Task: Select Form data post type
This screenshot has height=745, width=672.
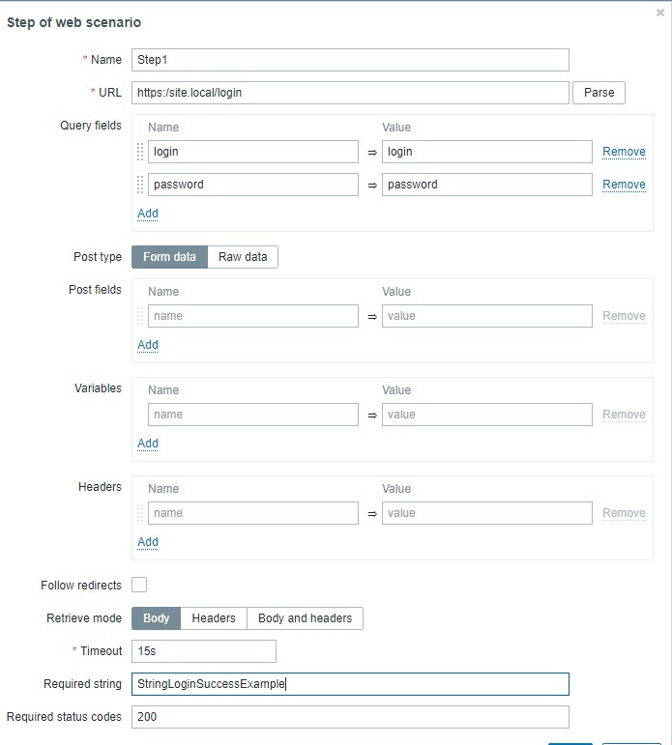Action: point(169,257)
